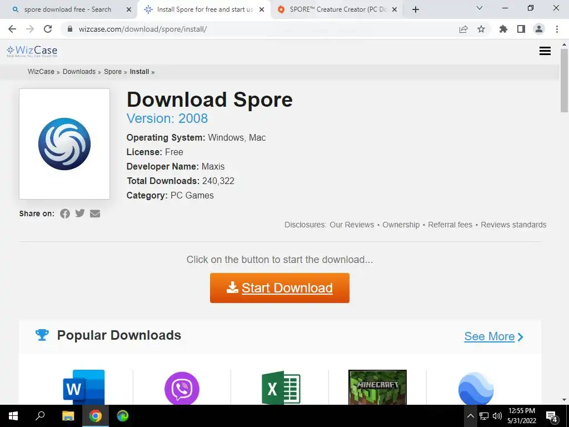Open the Viber popular download icon
This screenshot has height=427, width=569.
click(182, 388)
